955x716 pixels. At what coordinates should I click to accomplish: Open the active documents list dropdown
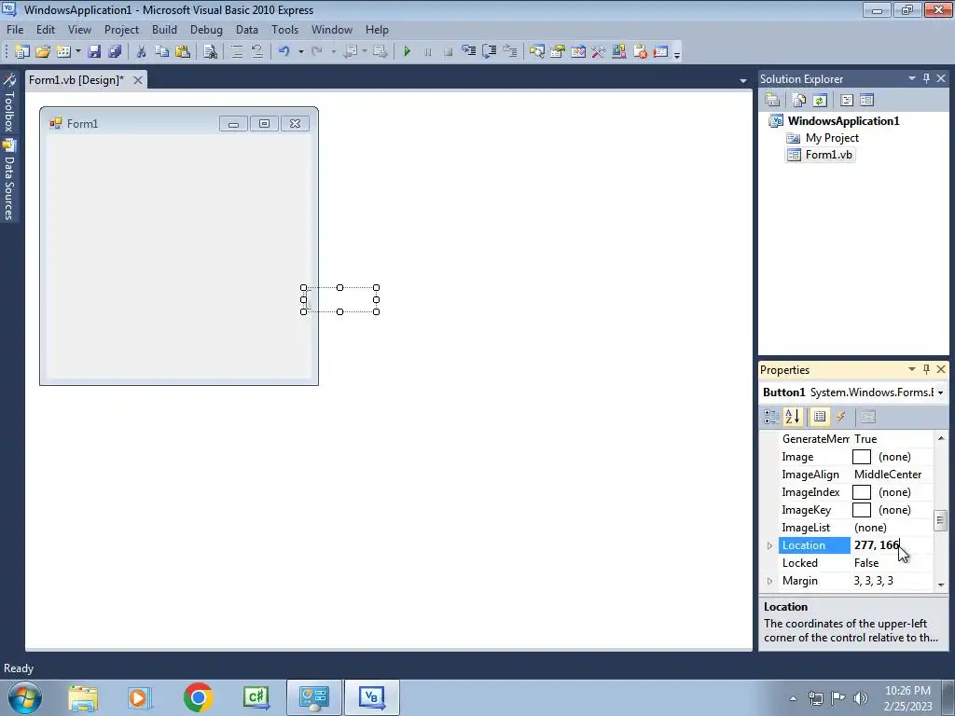742,80
